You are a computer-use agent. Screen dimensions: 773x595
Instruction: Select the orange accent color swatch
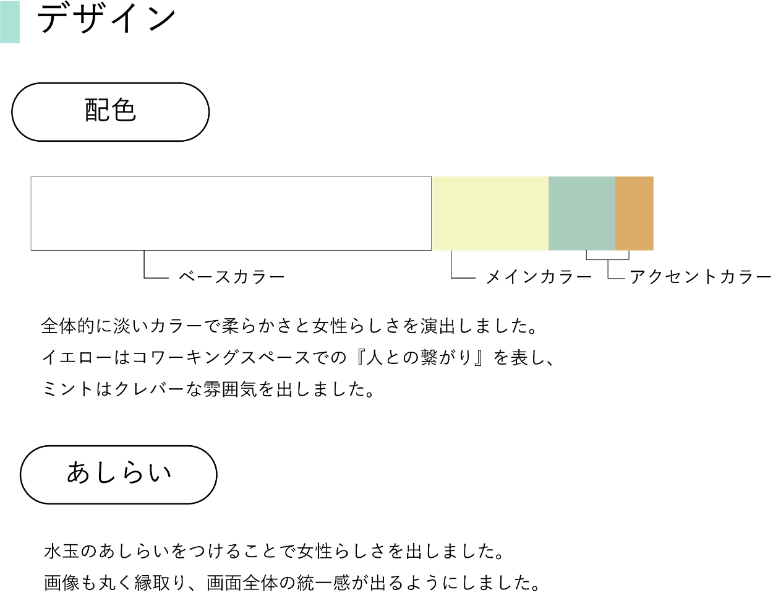click(634, 213)
